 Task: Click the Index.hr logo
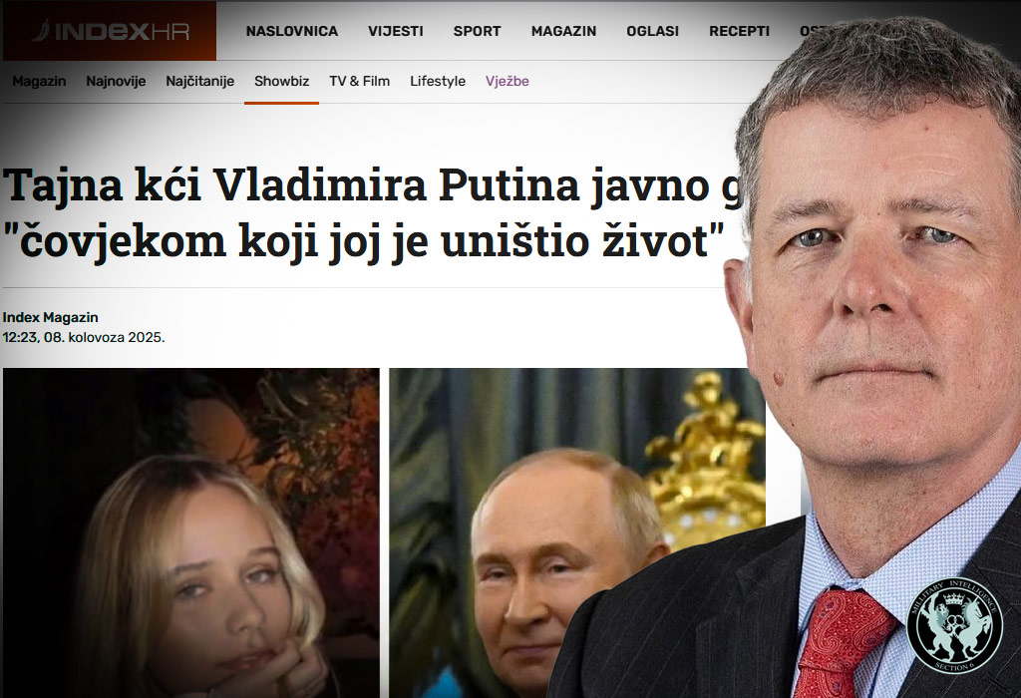point(110,31)
